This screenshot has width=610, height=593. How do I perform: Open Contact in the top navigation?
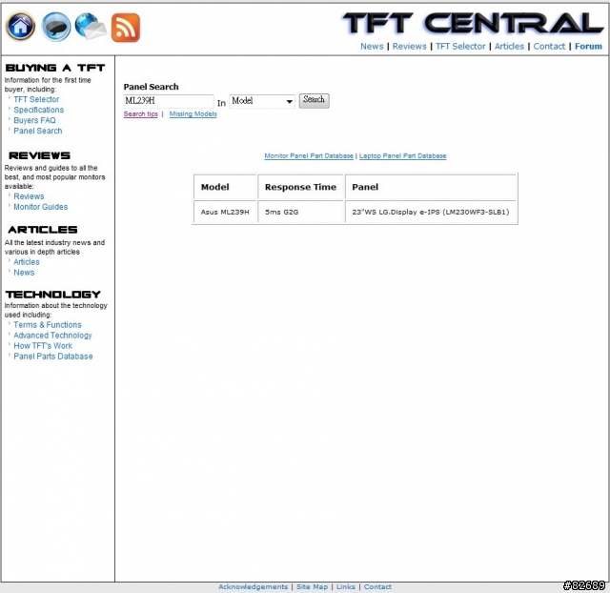coord(549,47)
